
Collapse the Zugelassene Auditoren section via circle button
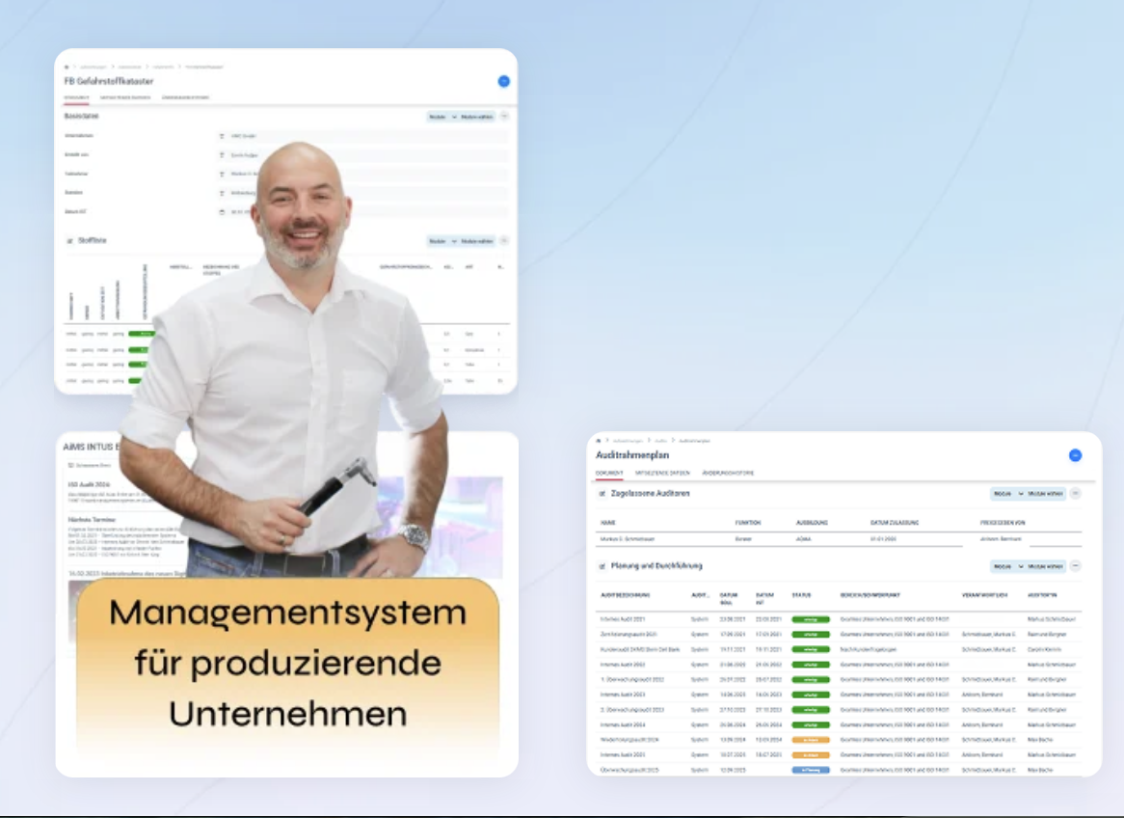[1075, 494]
